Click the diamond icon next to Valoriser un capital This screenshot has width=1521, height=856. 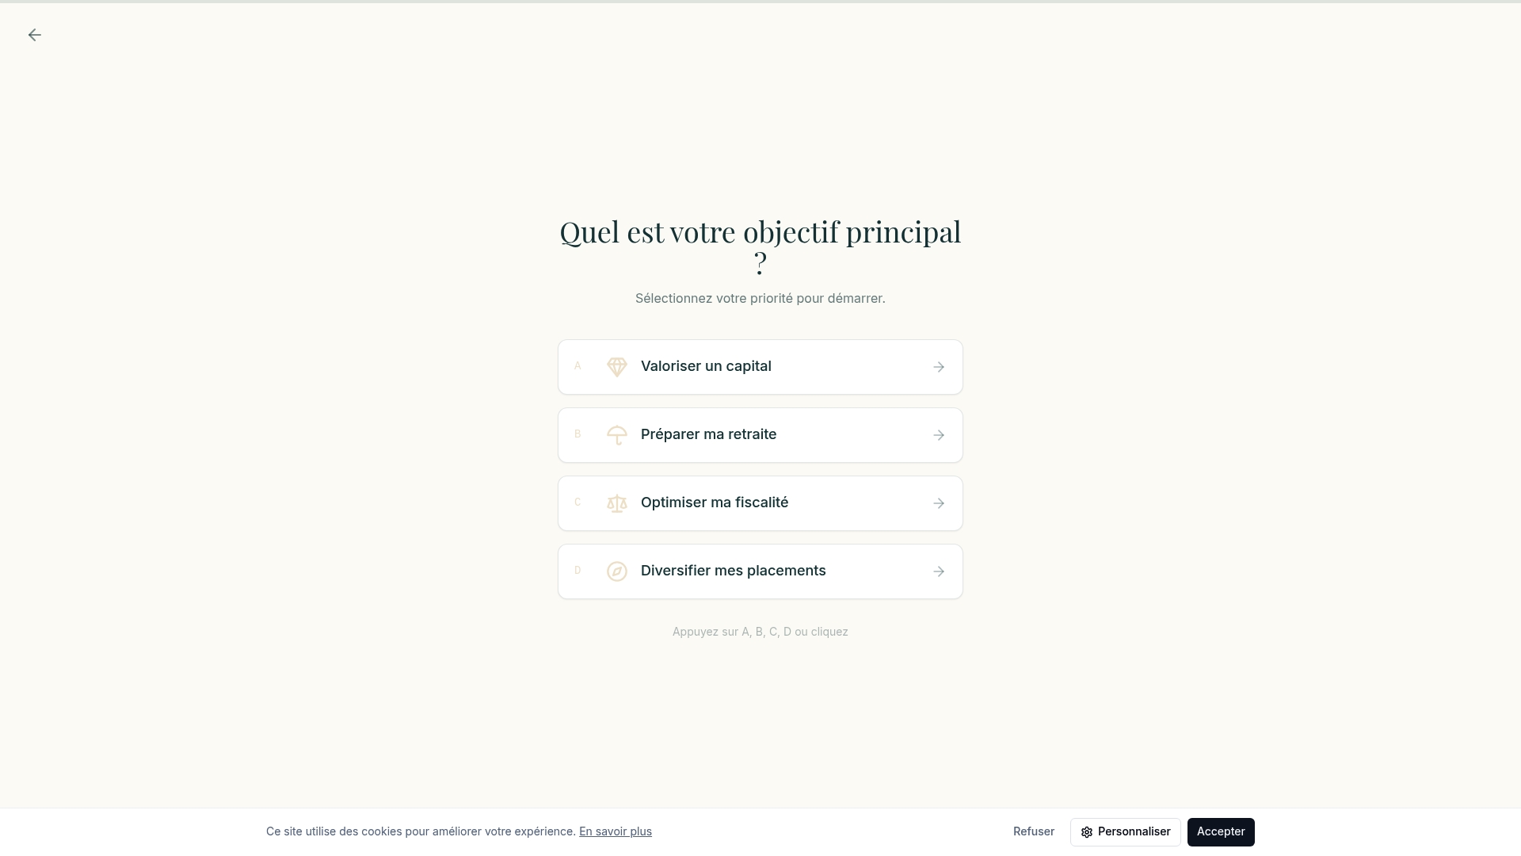[617, 366]
